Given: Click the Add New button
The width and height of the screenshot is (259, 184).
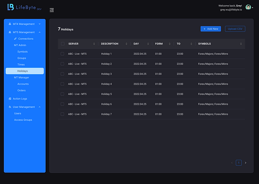Looking at the screenshot, I should [x=210, y=29].
